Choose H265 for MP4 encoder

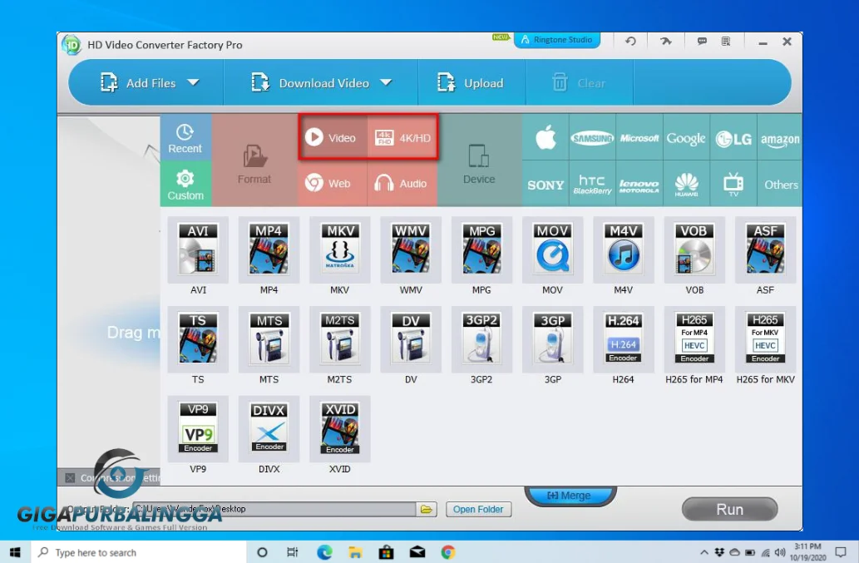tap(694, 339)
